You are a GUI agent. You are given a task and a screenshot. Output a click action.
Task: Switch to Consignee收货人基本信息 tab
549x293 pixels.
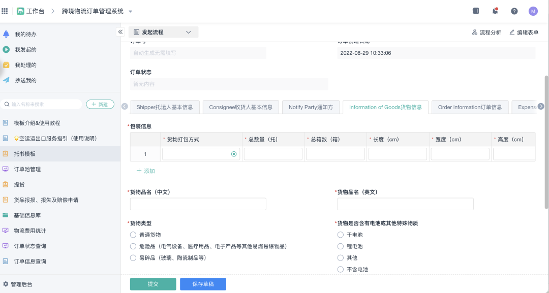coord(240,107)
